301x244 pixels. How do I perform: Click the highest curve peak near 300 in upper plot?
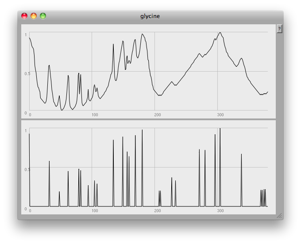coord(220,33)
